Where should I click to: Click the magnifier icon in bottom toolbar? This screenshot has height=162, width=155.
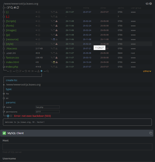tap(48, 71)
